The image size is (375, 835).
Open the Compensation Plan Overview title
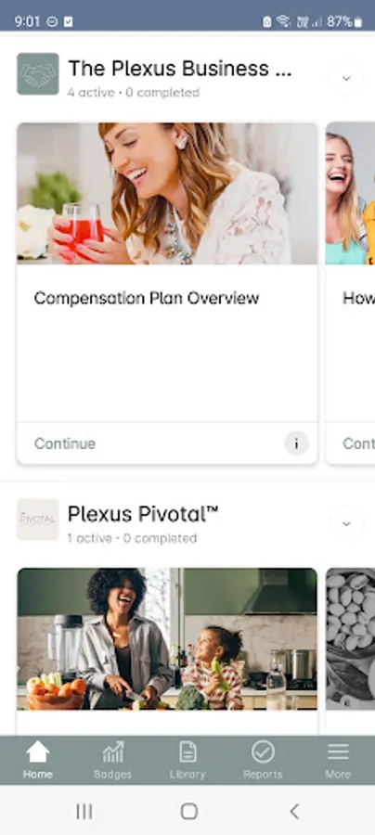[147, 298]
